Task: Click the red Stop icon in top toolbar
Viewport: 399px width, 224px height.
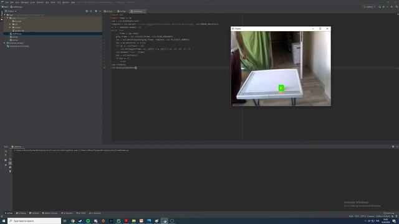Action: click(x=392, y=7)
